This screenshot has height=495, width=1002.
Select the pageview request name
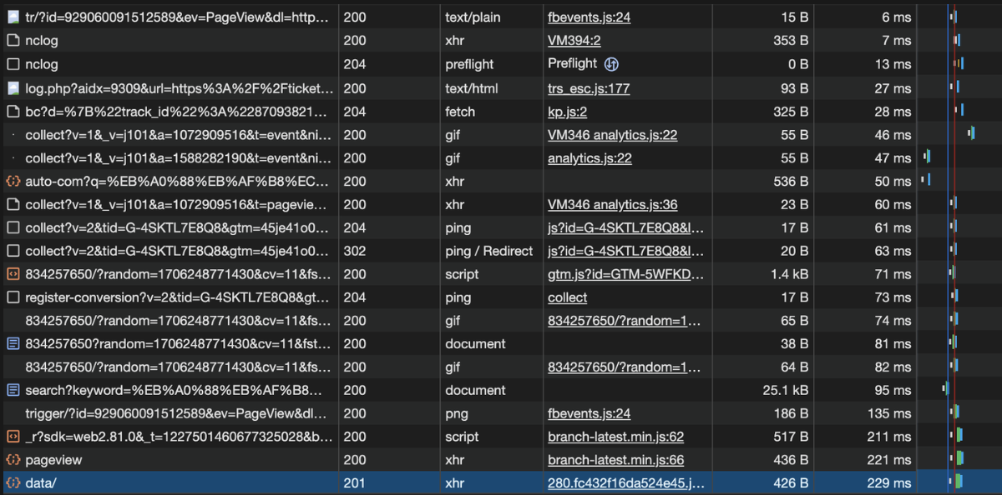[x=53, y=459]
